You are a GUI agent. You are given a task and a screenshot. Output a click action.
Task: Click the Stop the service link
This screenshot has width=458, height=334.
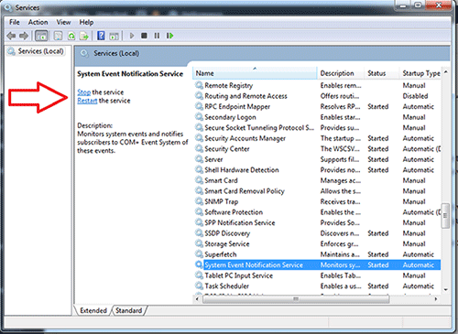84,92
